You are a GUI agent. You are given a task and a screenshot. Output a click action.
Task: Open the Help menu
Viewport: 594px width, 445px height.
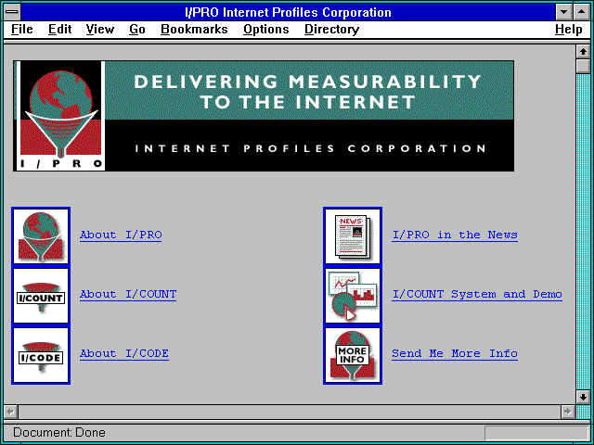[569, 30]
